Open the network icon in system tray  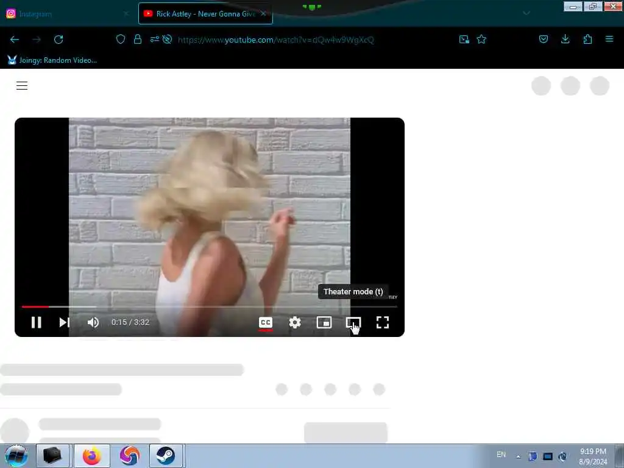548,456
